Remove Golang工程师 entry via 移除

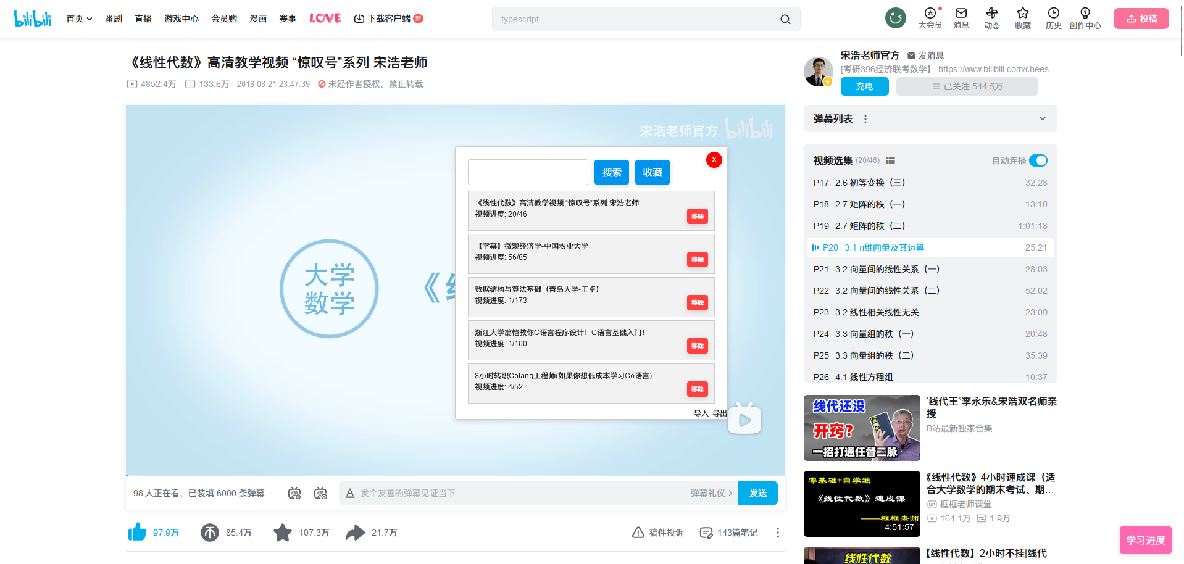coord(698,389)
